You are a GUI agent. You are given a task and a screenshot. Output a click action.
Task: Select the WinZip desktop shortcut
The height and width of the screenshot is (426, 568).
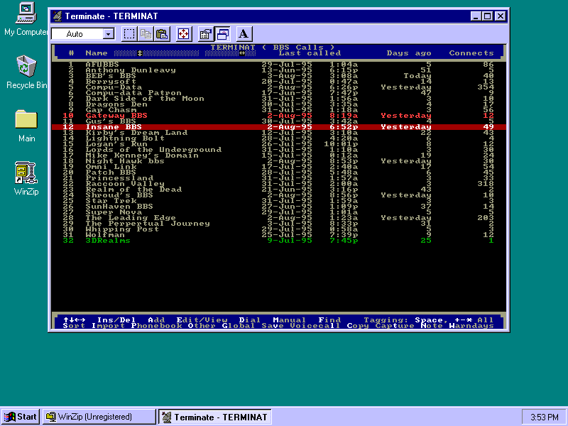[26, 179]
